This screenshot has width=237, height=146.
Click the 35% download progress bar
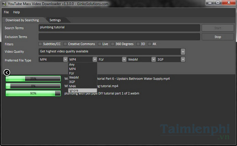(33, 79)
